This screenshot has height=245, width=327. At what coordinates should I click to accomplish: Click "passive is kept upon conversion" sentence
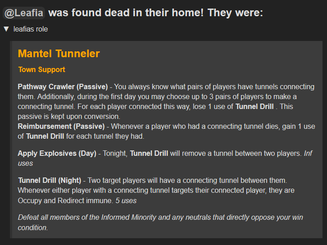coord(69,117)
